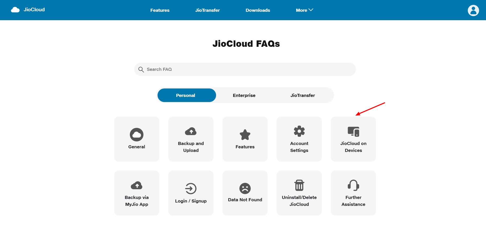This screenshot has height=235, width=486.
Task: Open the user profile avatar icon
Action: [473, 10]
